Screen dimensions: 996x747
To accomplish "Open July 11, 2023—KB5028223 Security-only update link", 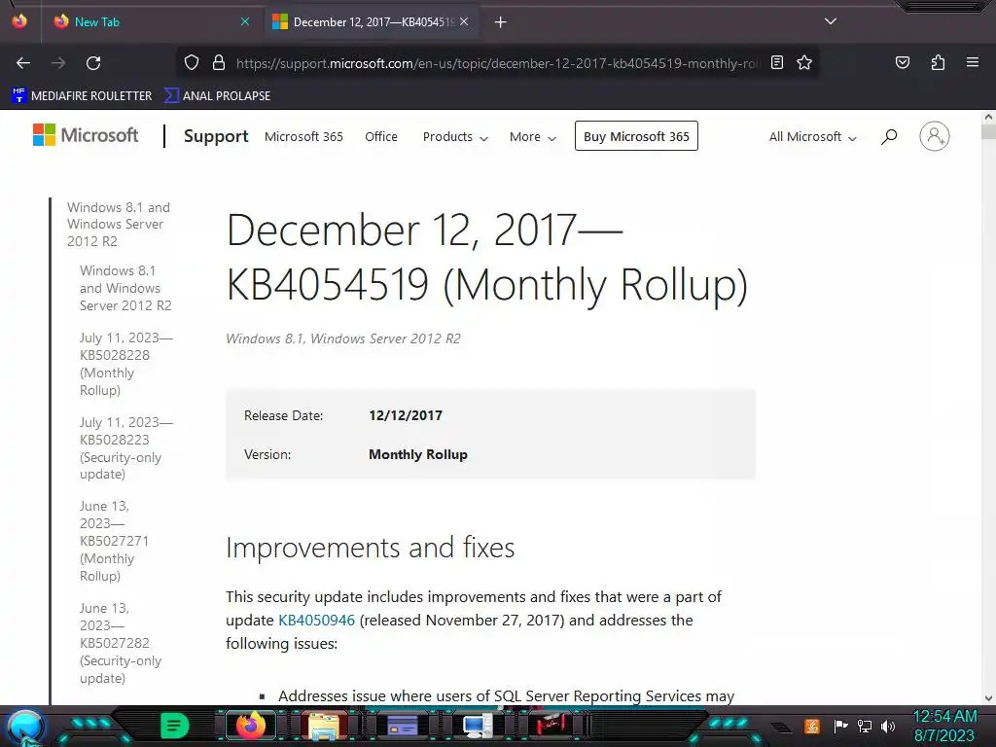I will coord(126,447).
